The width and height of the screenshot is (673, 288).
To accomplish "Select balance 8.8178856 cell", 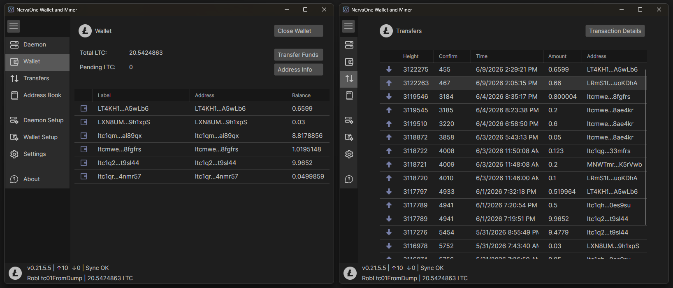I will (307, 136).
